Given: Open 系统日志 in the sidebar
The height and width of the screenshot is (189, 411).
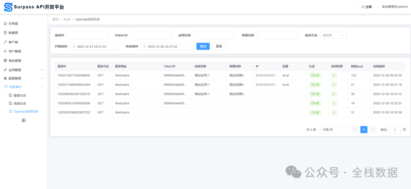Looking at the screenshot, I should pos(20,104).
